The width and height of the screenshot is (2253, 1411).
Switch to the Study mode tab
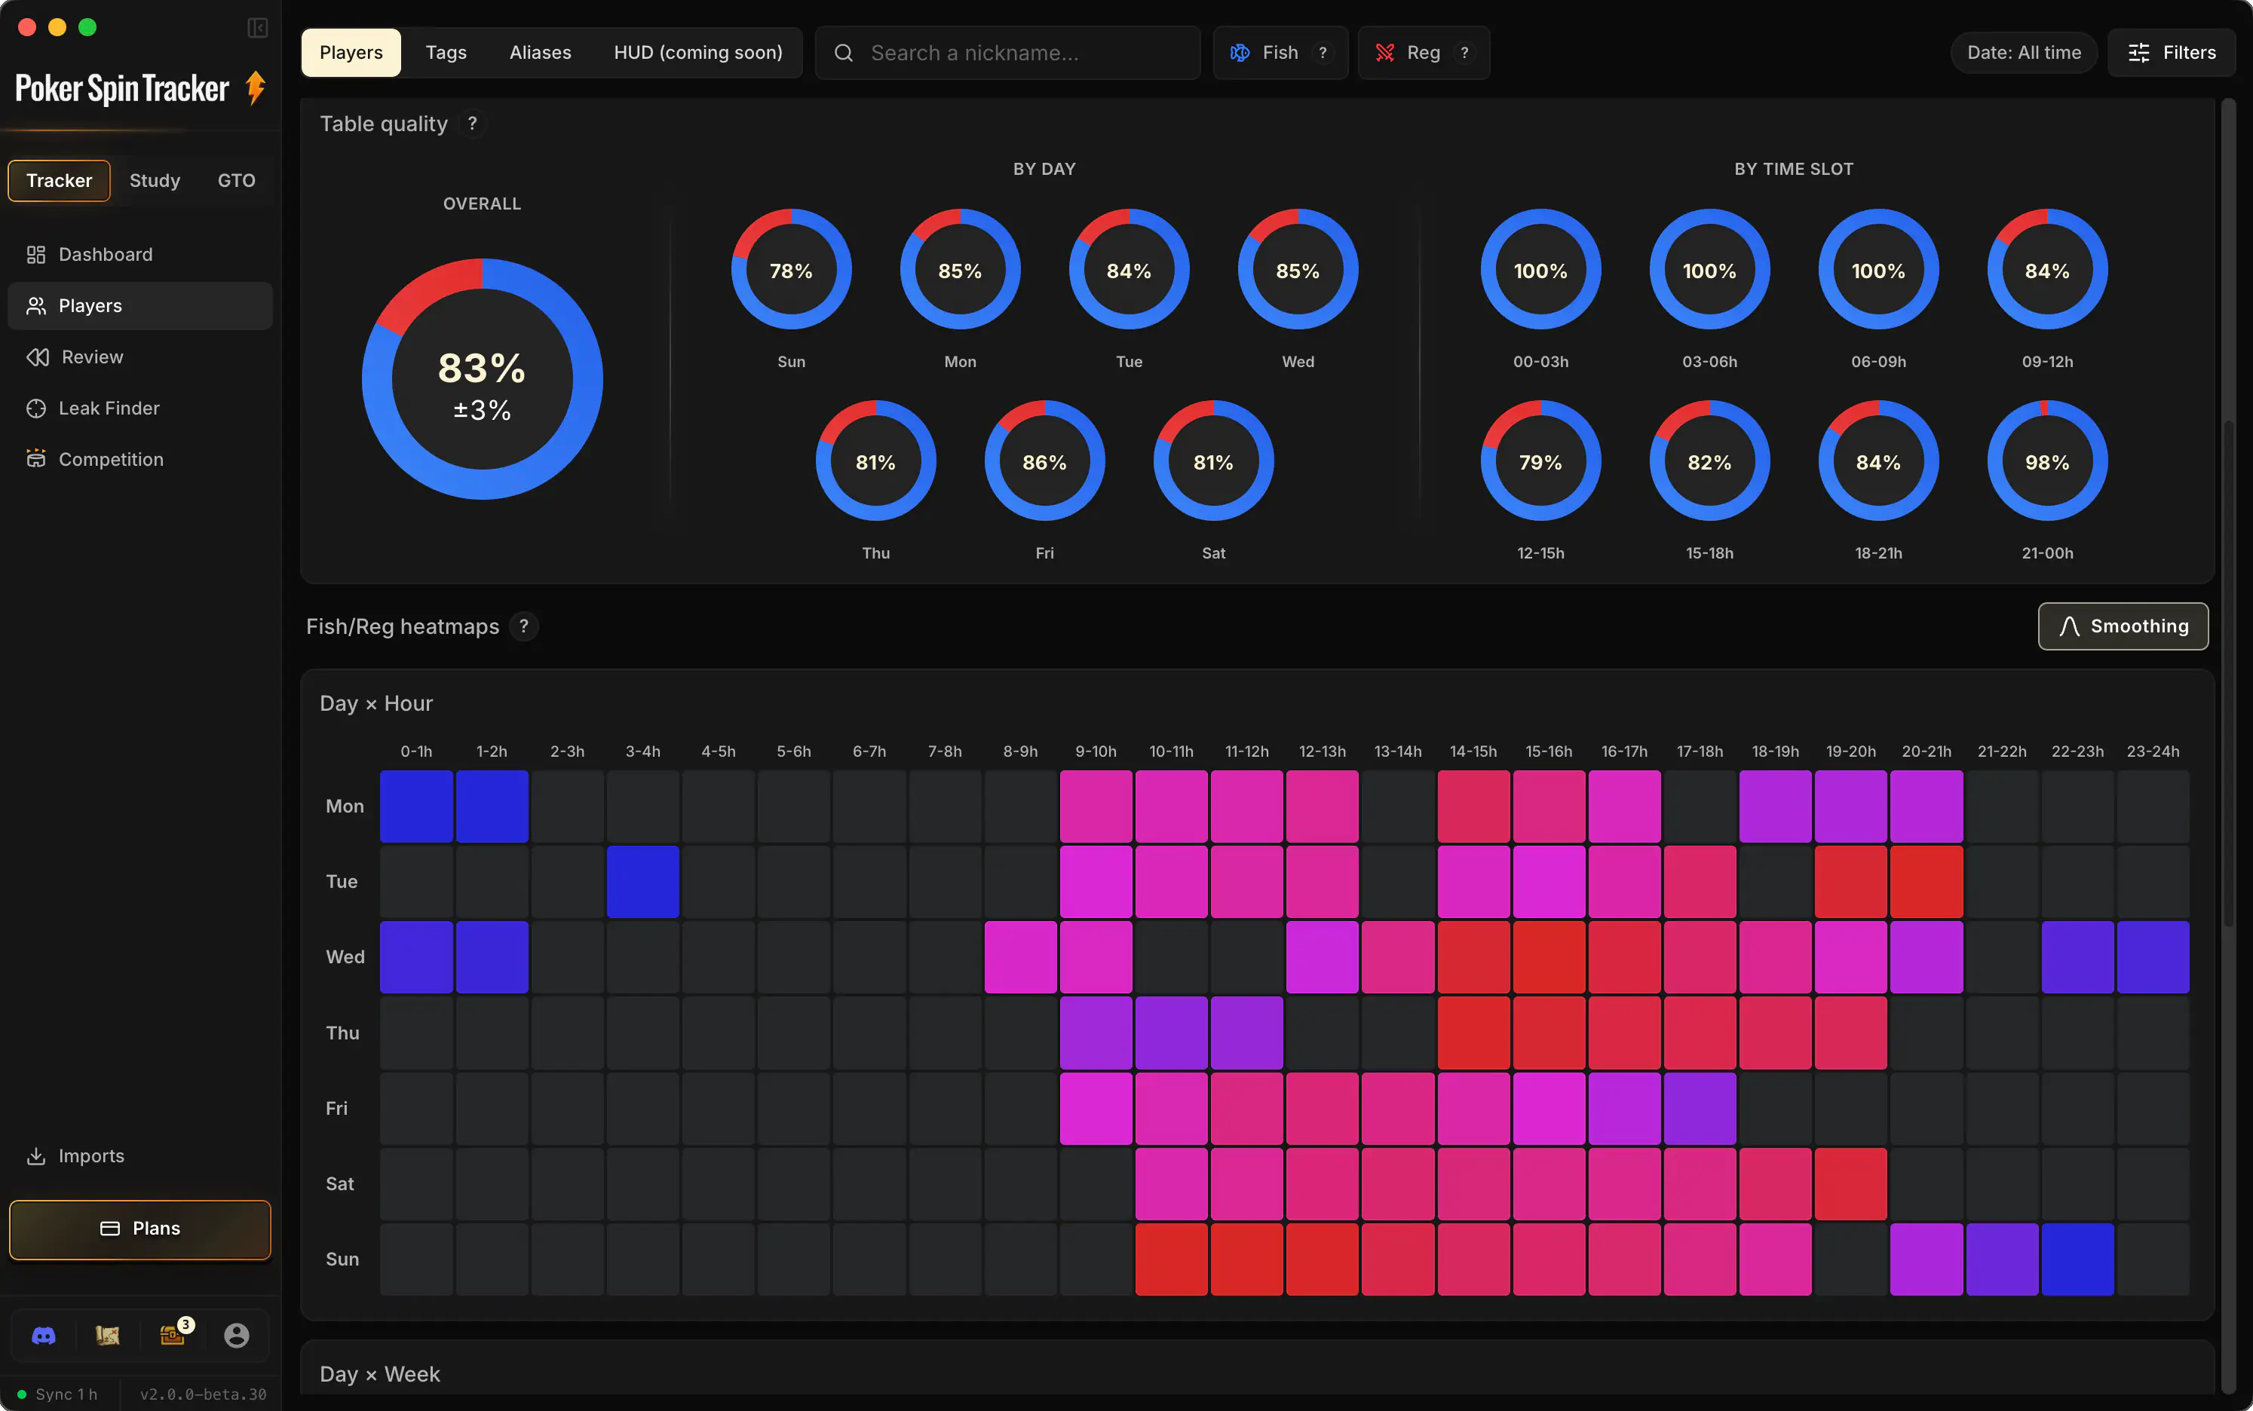click(155, 180)
